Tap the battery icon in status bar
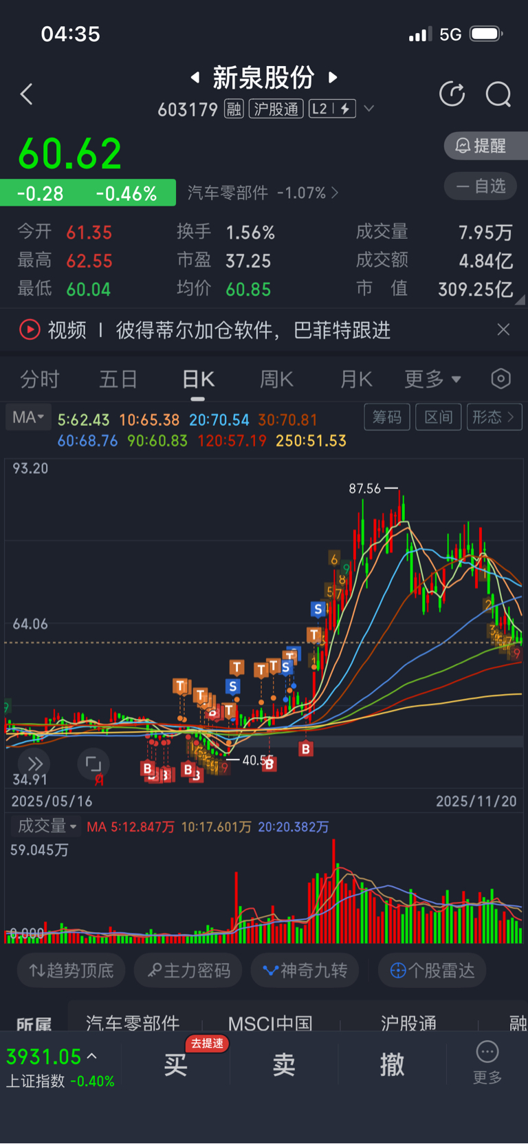This screenshot has width=528, height=1144. click(x=486, y=34)
